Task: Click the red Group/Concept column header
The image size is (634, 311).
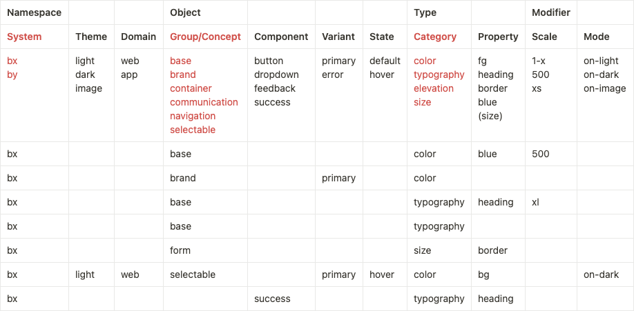Action: (x=205, y=37)
